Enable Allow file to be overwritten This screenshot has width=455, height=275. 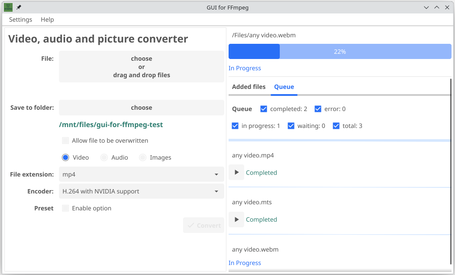65,141
